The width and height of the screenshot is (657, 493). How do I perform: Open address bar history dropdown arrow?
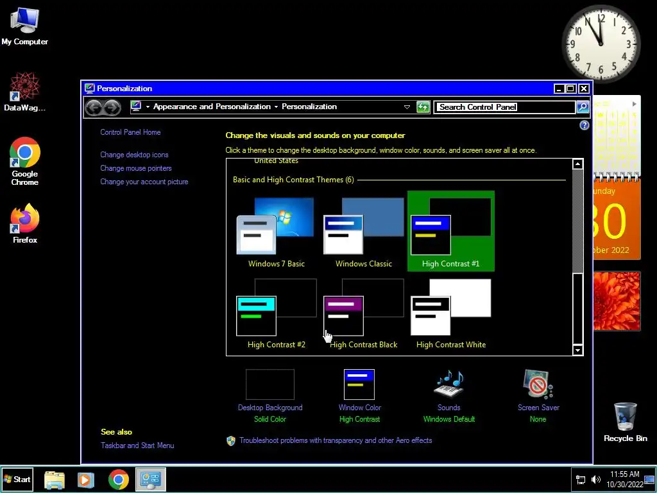coord(406,107)
